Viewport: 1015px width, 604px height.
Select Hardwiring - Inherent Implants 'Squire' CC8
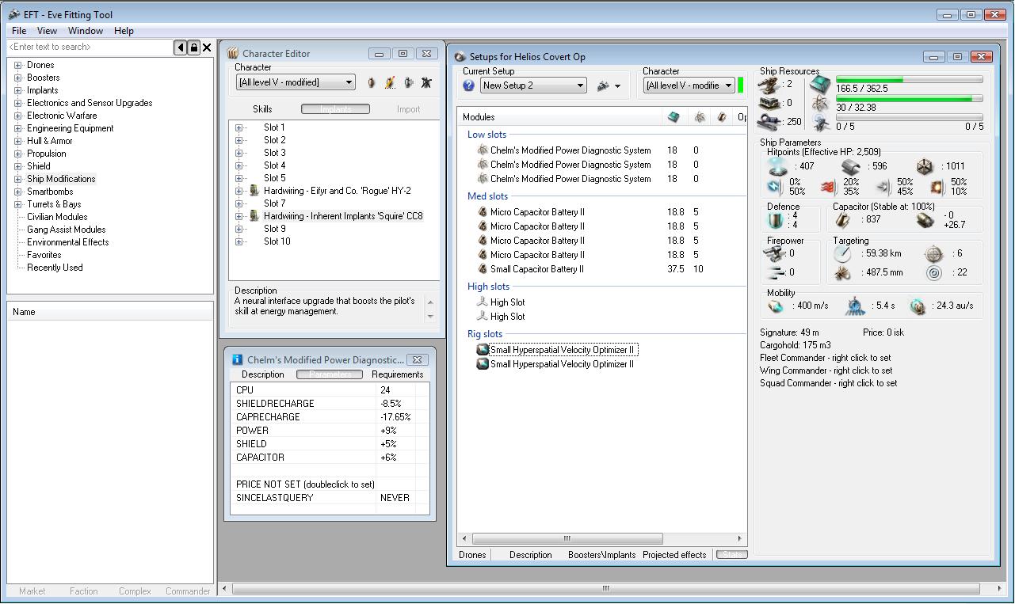point(343,216)
